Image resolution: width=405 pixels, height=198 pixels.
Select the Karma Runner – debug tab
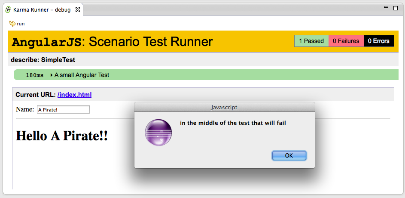click(41, 9)
